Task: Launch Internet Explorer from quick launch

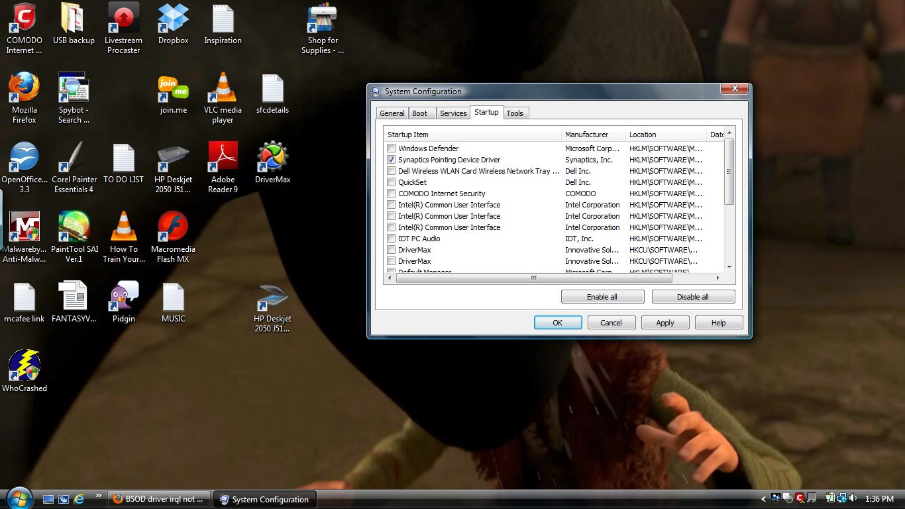Action: click(x=79, y=498)
